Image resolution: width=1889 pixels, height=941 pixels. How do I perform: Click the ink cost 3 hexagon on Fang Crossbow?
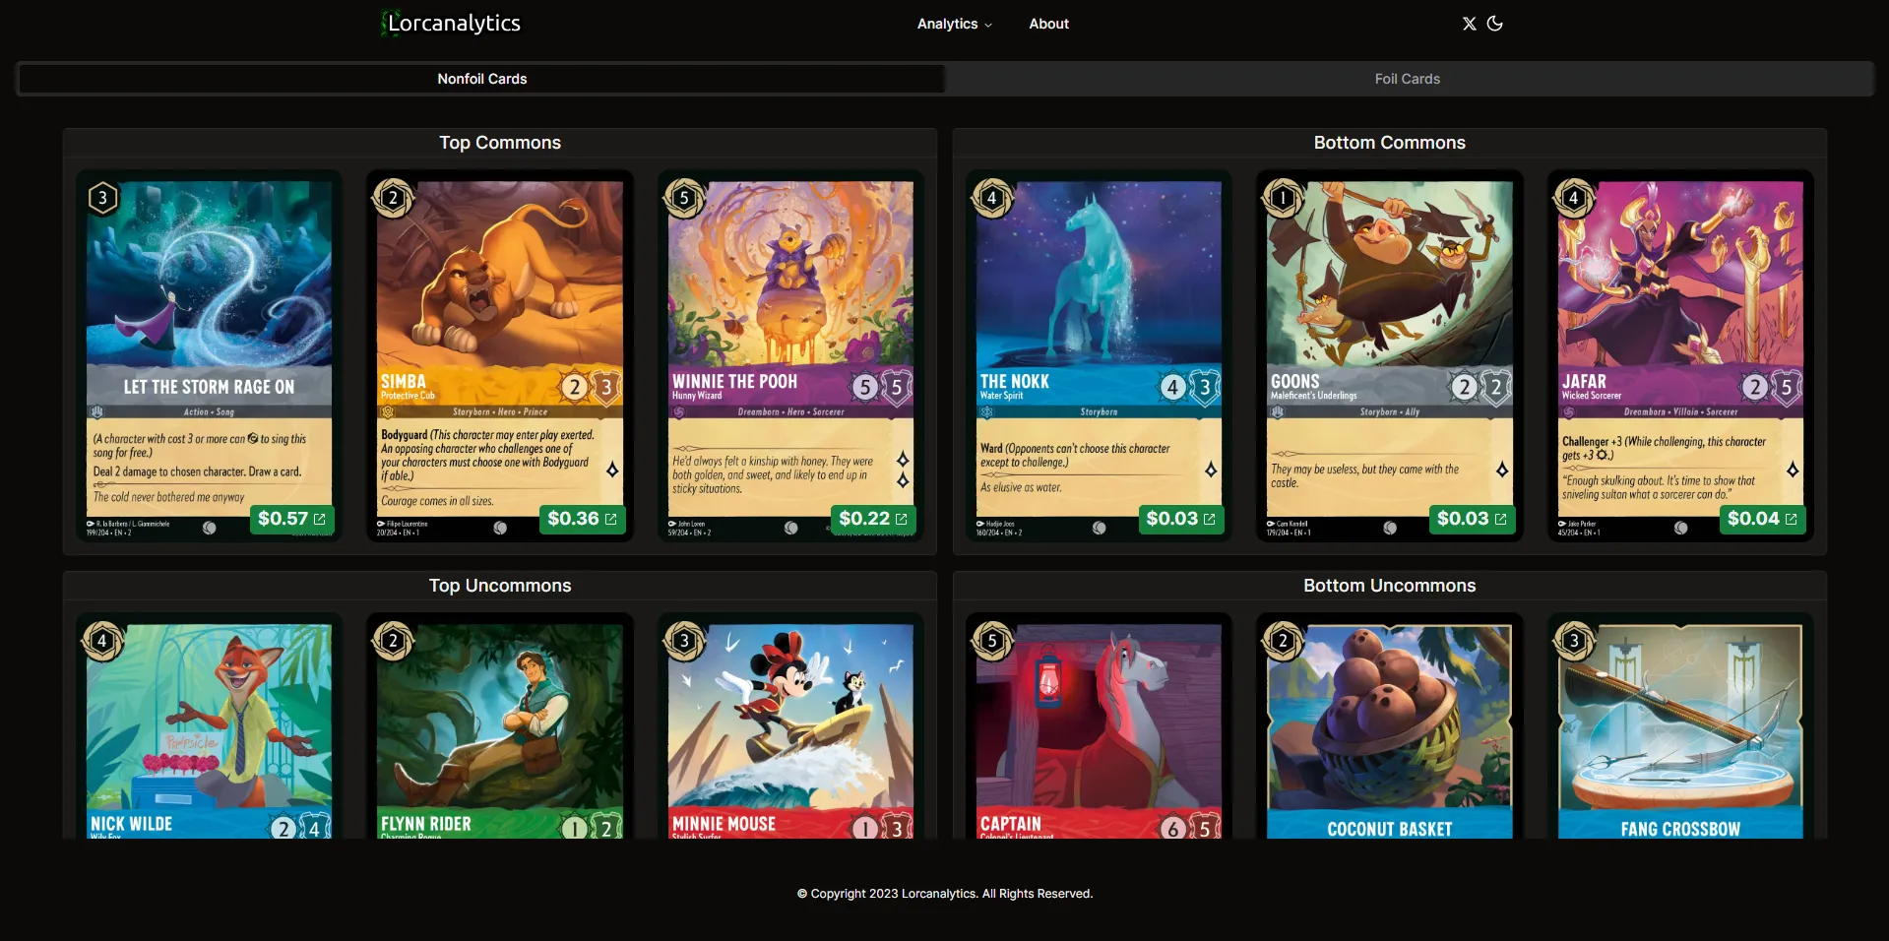point(1574,641)
